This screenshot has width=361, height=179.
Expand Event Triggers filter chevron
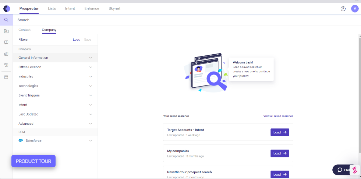pos(91,95)
